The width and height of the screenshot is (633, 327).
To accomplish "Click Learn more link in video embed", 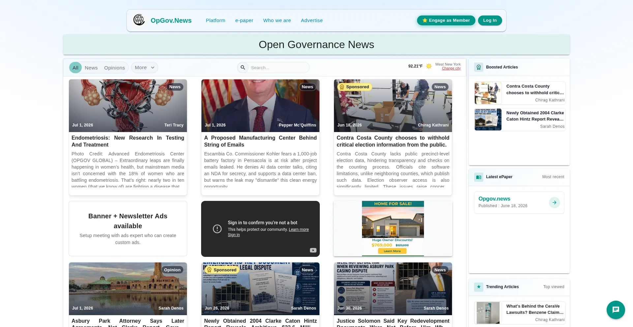I will 299,230.
